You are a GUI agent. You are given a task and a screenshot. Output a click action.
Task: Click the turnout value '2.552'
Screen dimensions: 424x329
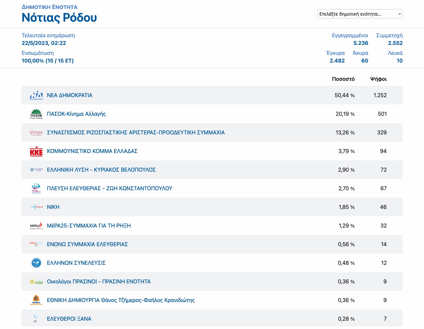pos(395,43)
